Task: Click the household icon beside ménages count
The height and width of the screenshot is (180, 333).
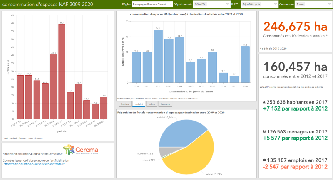Action: (265, 131)
